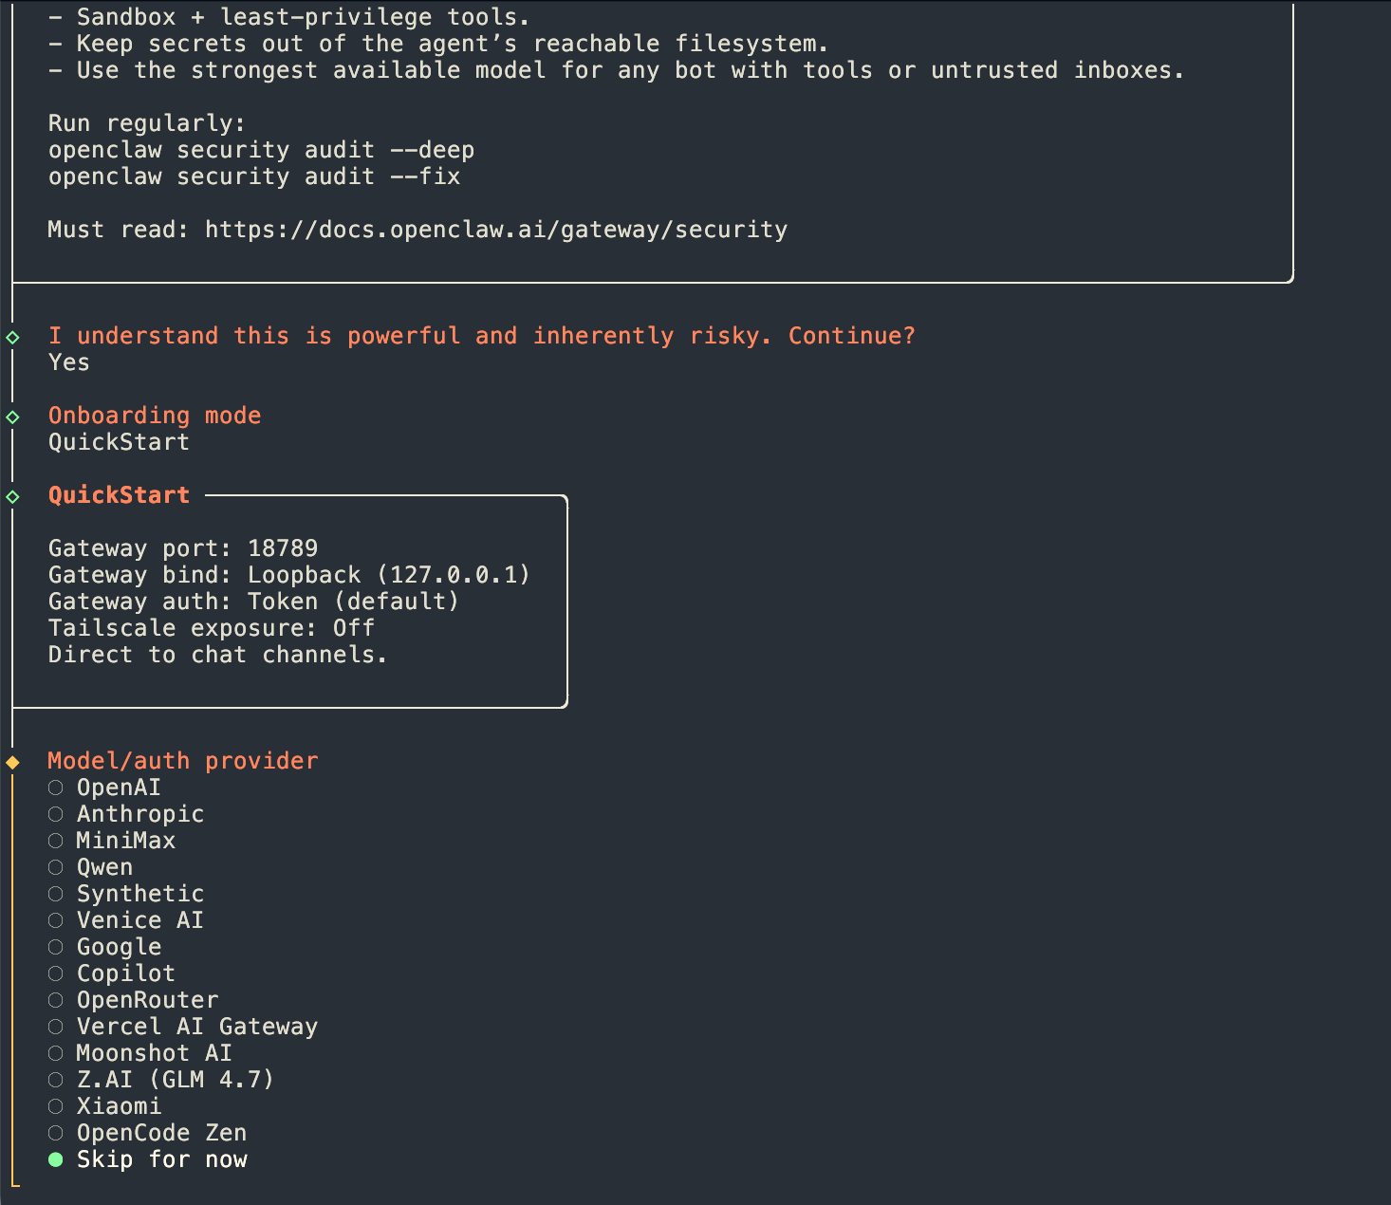This screenshot has height=1205, width=1391.
Task: Click the orange diamond beside Model/auth provider
Action: [x=13, y=763]
